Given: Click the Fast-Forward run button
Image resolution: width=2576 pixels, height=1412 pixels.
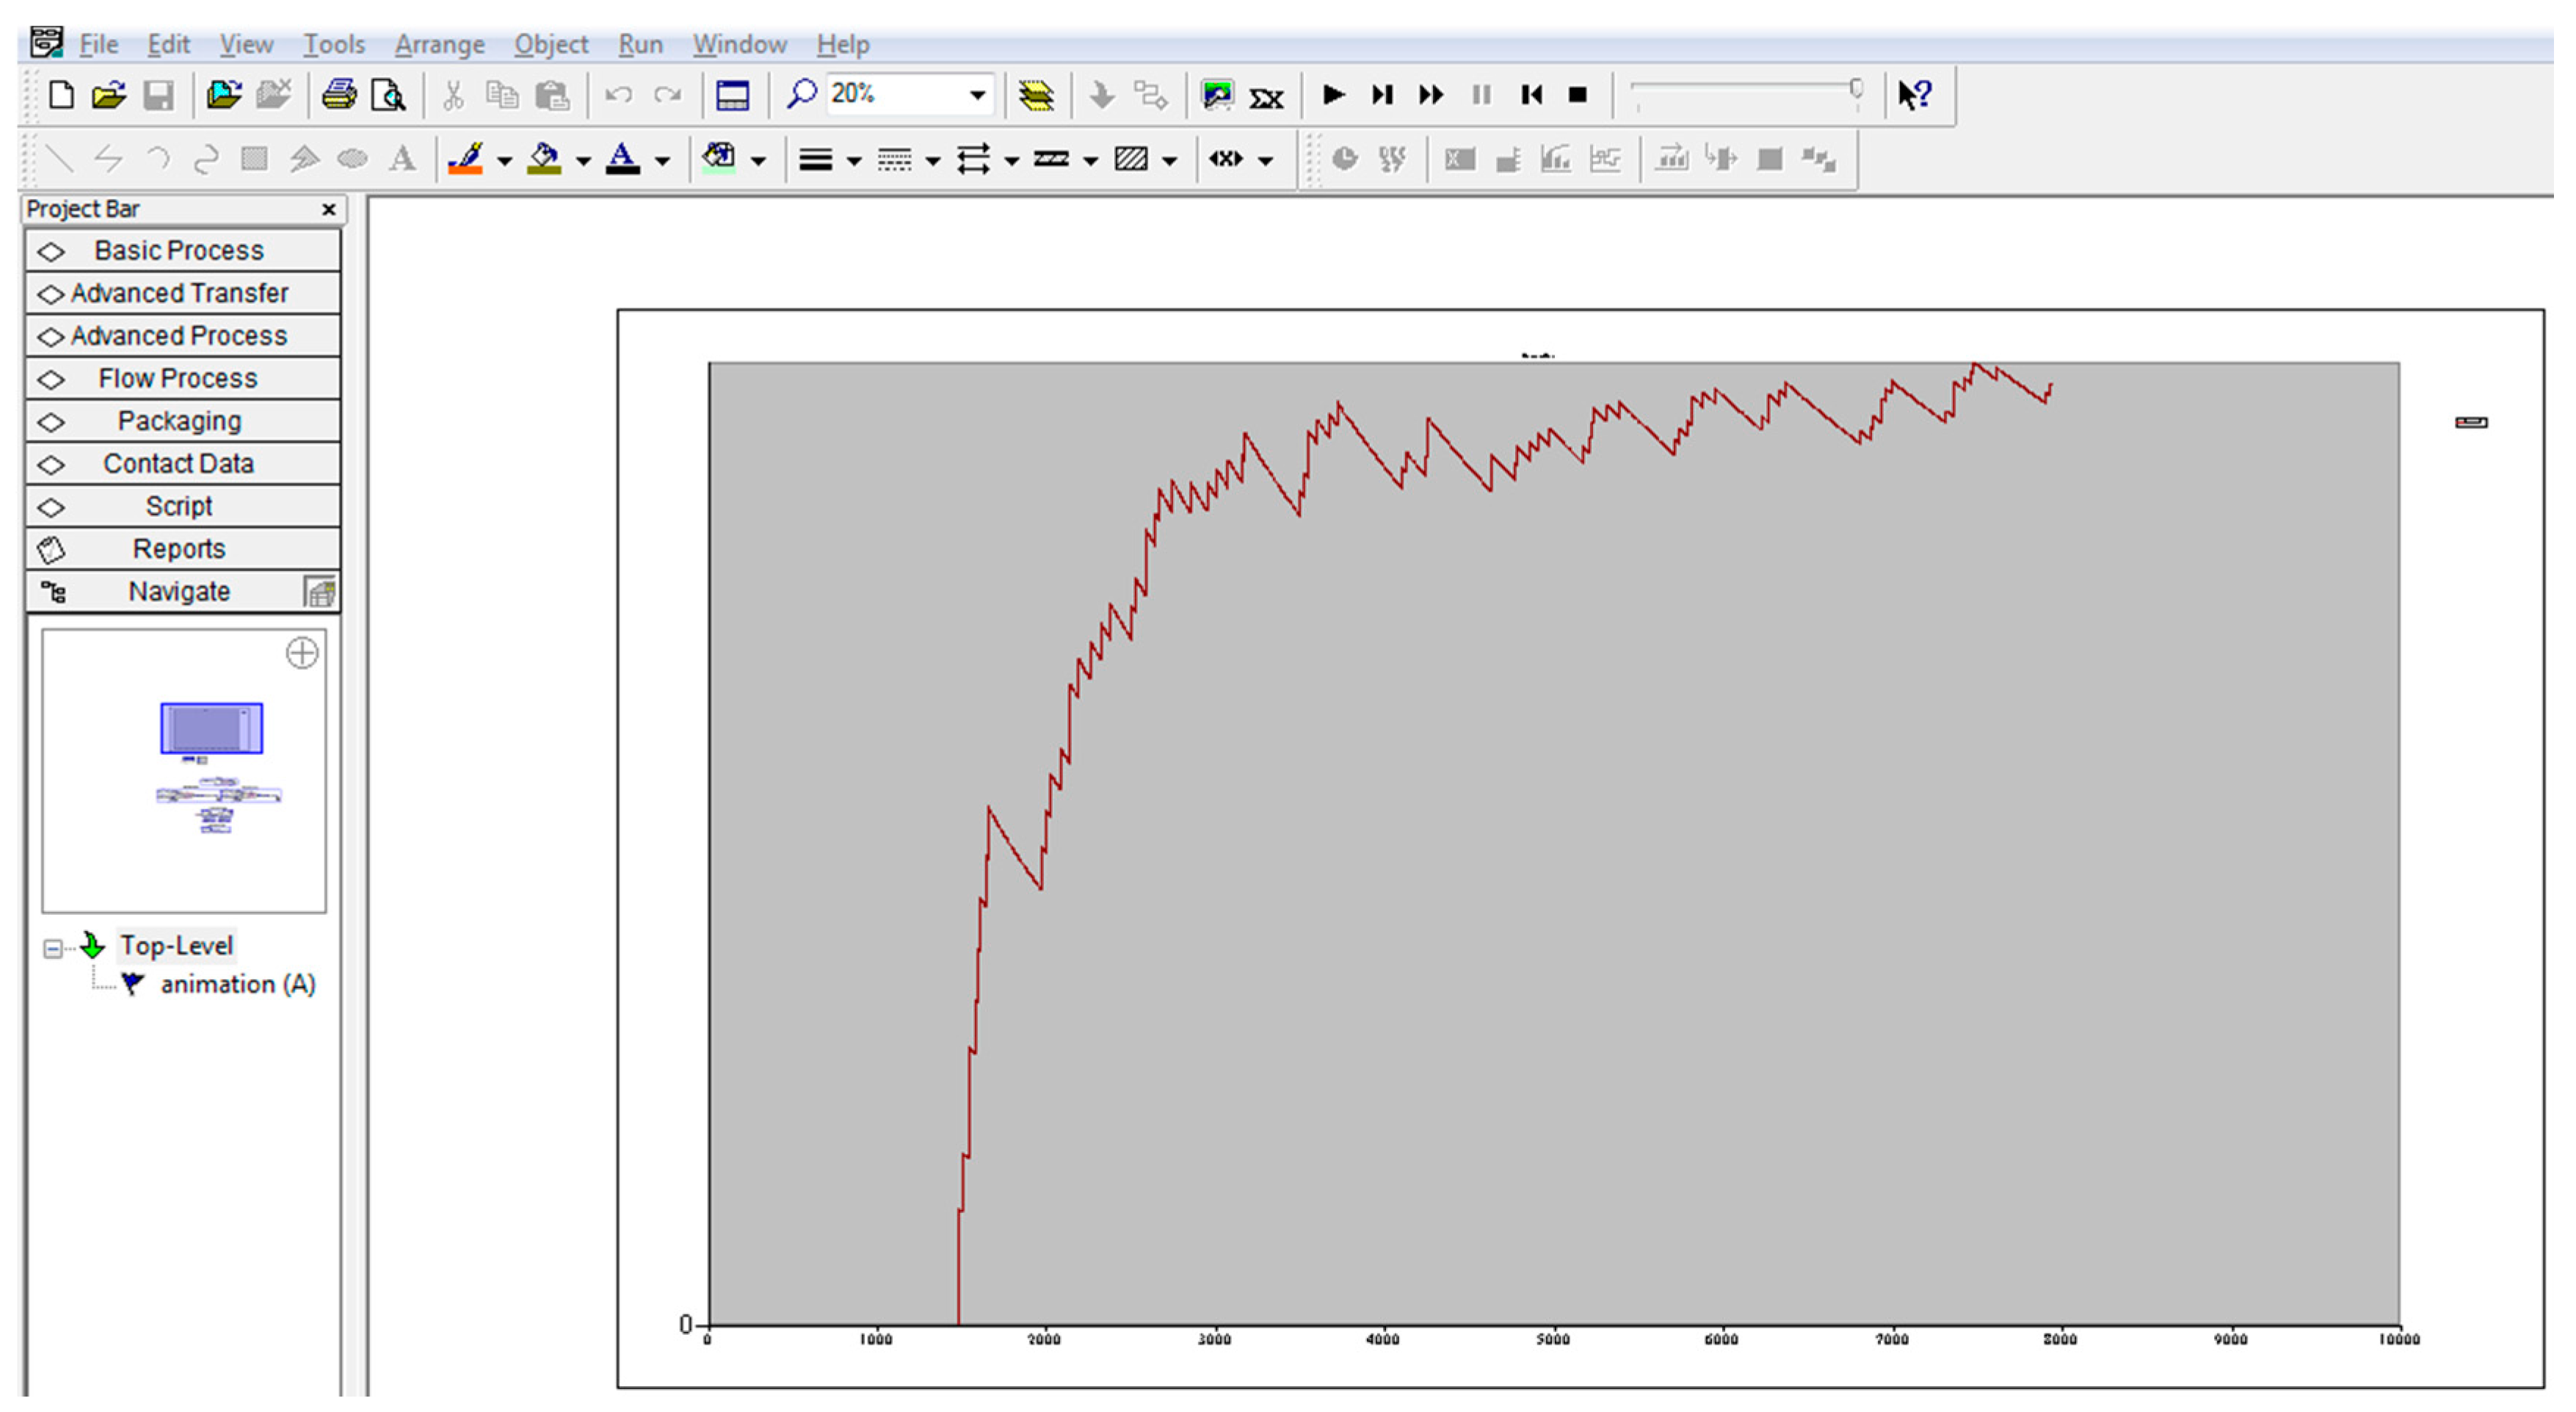Looking at the screenshot, I should (x=1431, y=95).
